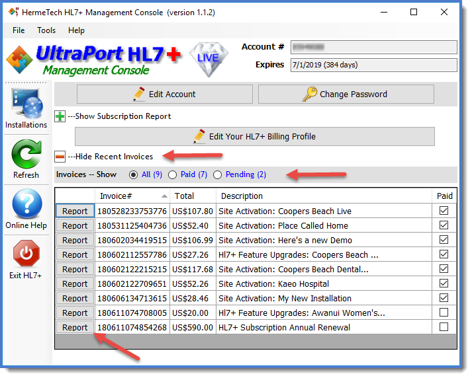This screenshot has height=378, width=472.
Task: Open Online Help question mark icon
Action: coord(26,206)
